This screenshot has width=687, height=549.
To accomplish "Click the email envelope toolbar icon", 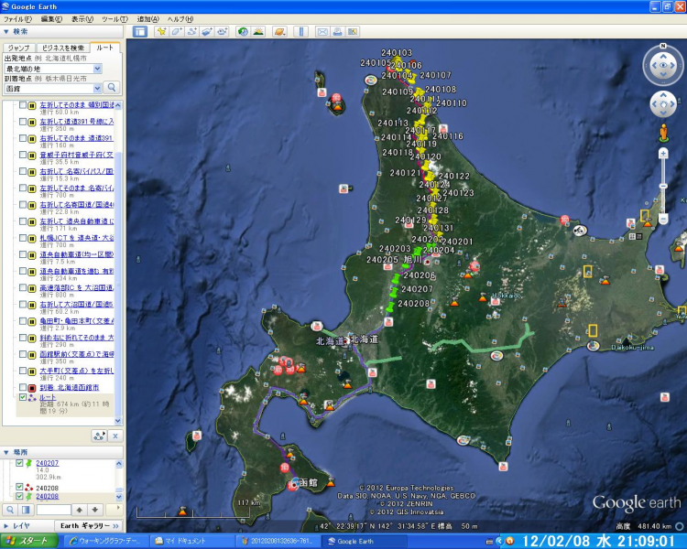I will click(x=322, y=31).
